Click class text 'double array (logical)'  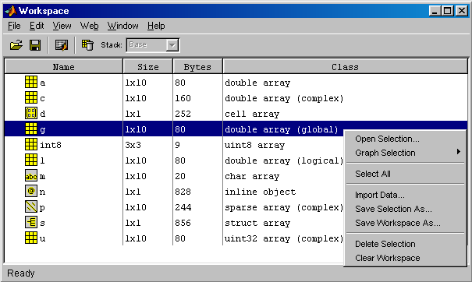point(284,160)
